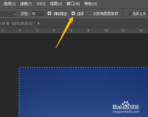The image size is (148, 117).
Task: Toggle the 消除锯齿 checkbox
Action: pyautogui.click(x=50, y=13)
